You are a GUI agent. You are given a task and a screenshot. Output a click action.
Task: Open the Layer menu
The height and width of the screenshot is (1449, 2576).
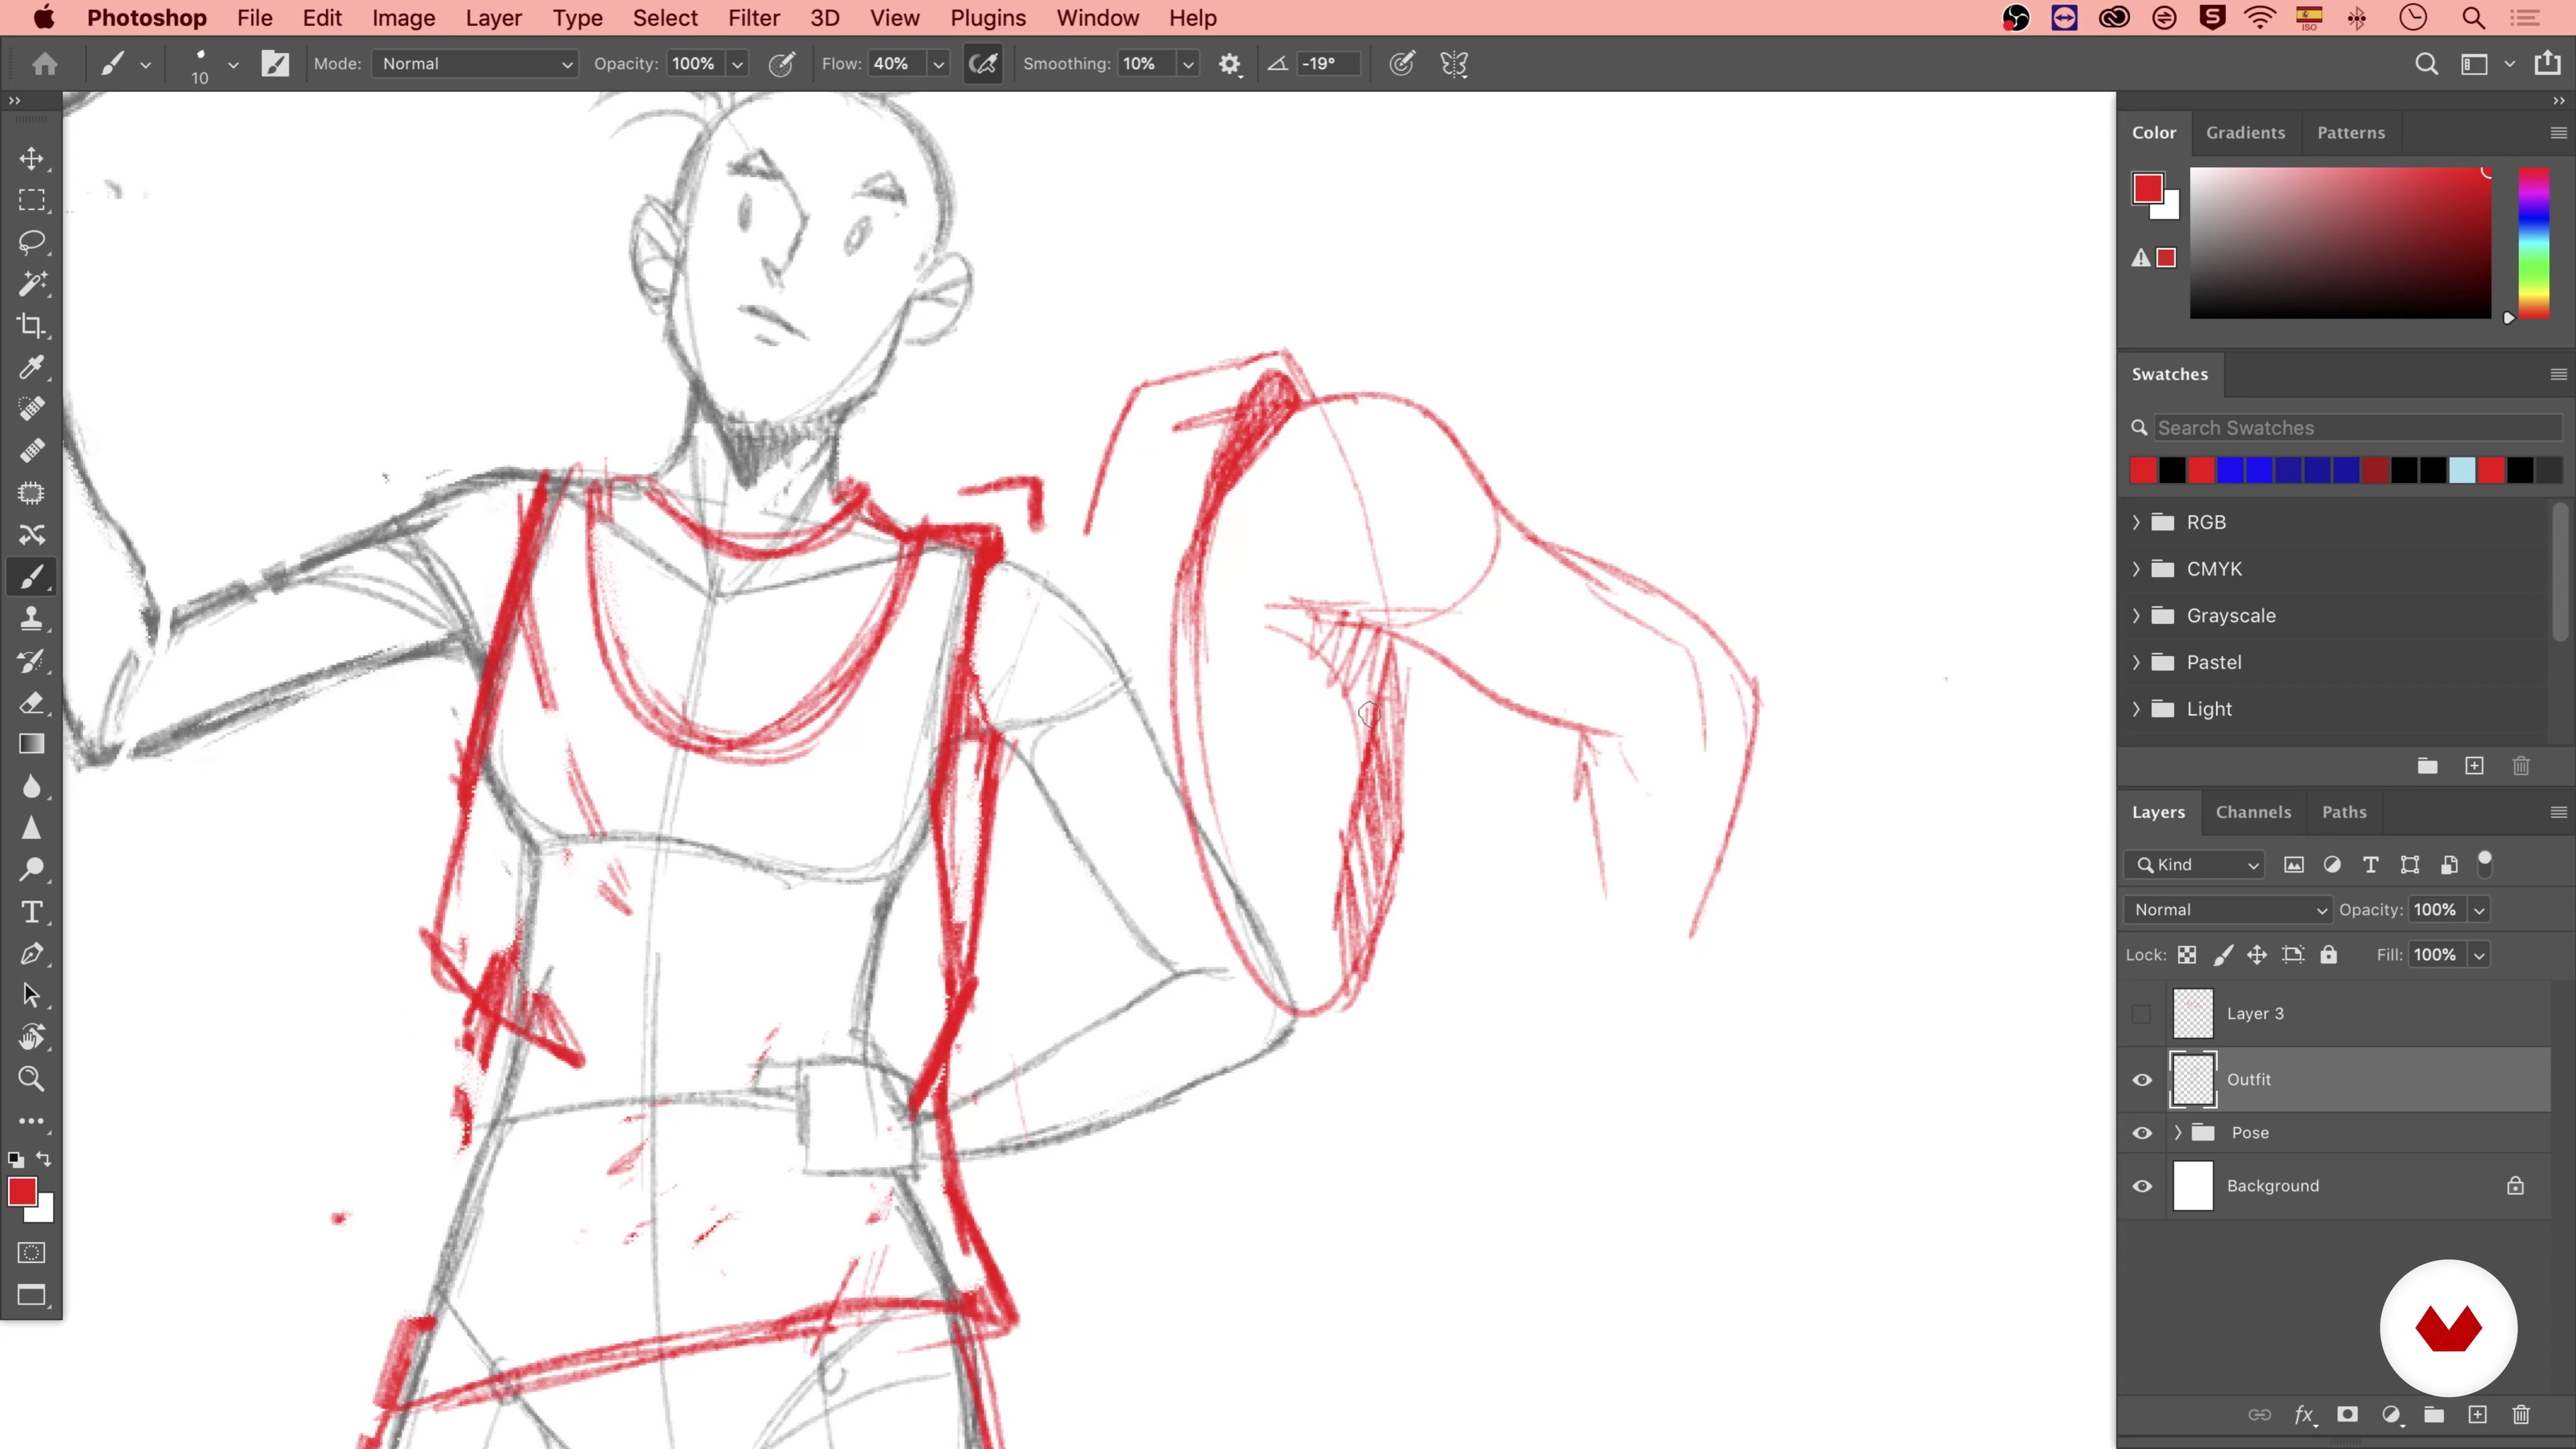click(x=493, y=18)
